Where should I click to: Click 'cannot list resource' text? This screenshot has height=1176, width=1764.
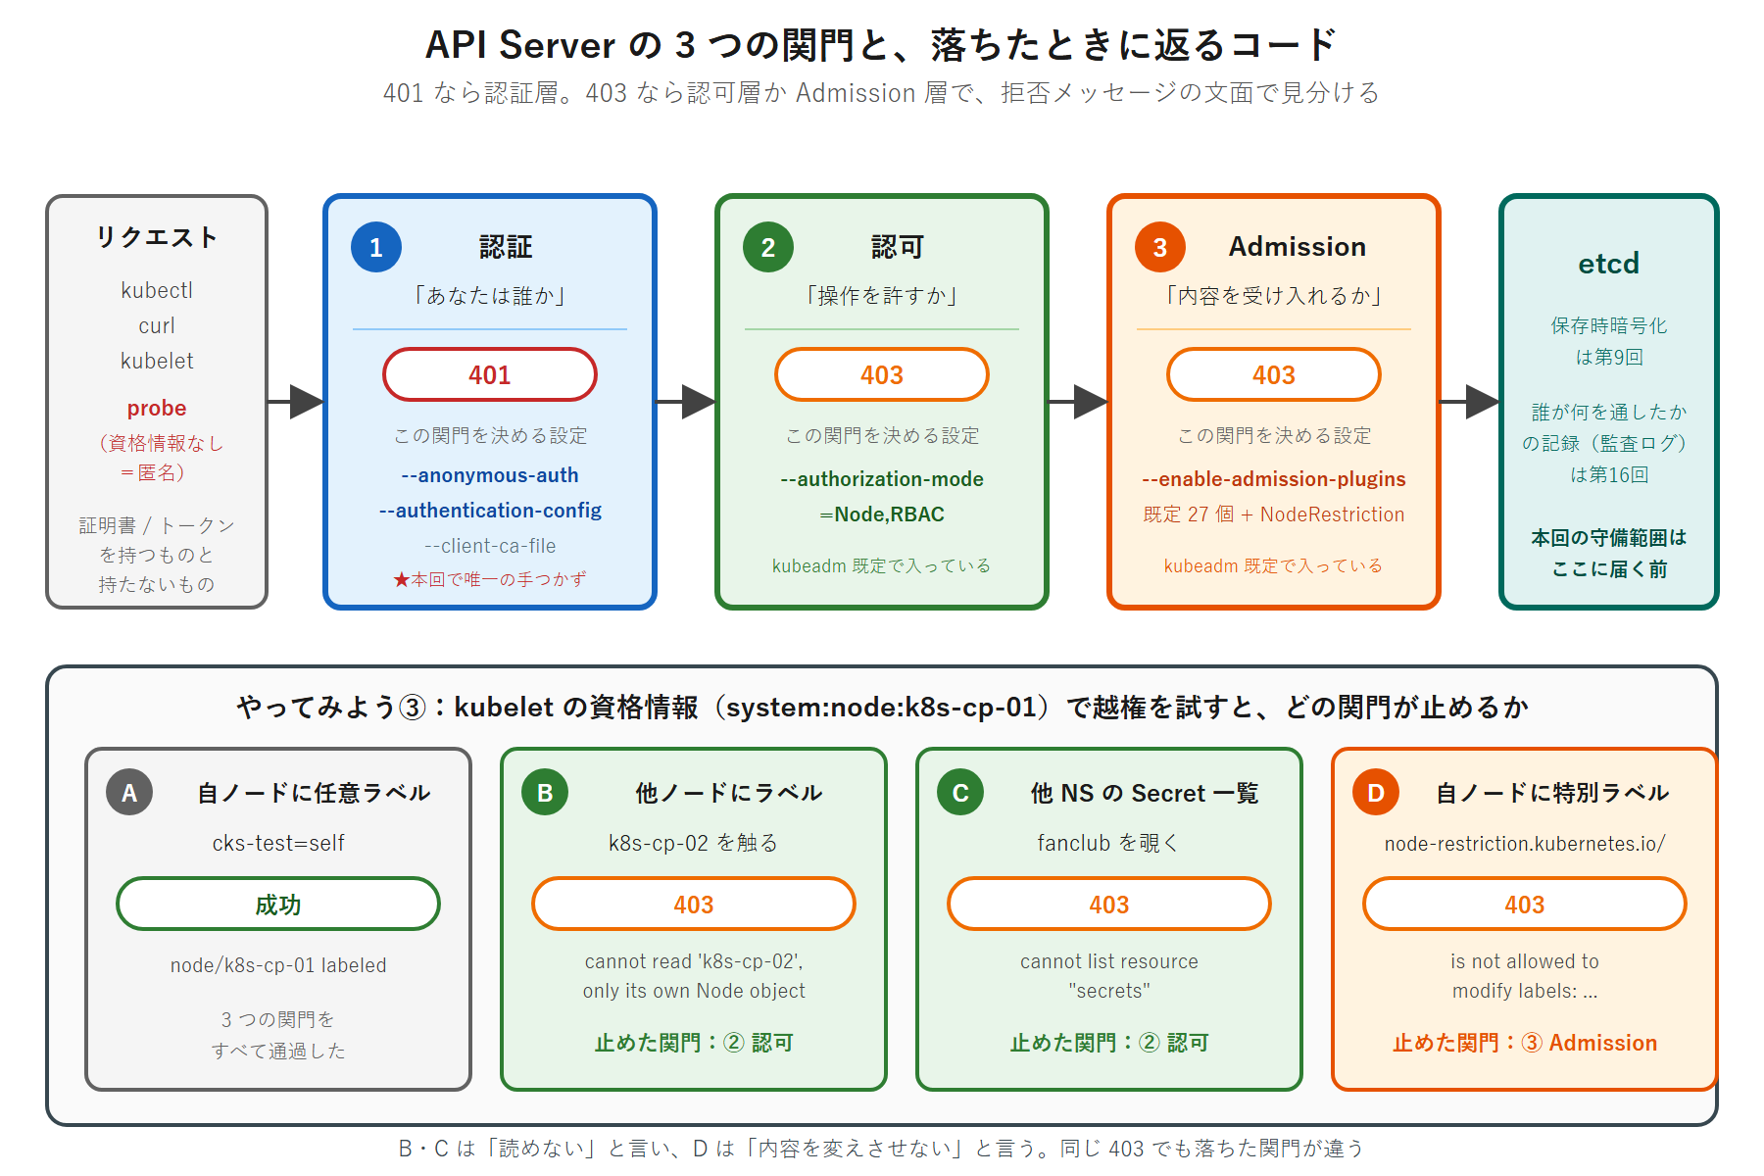[x=1109, y=961]
